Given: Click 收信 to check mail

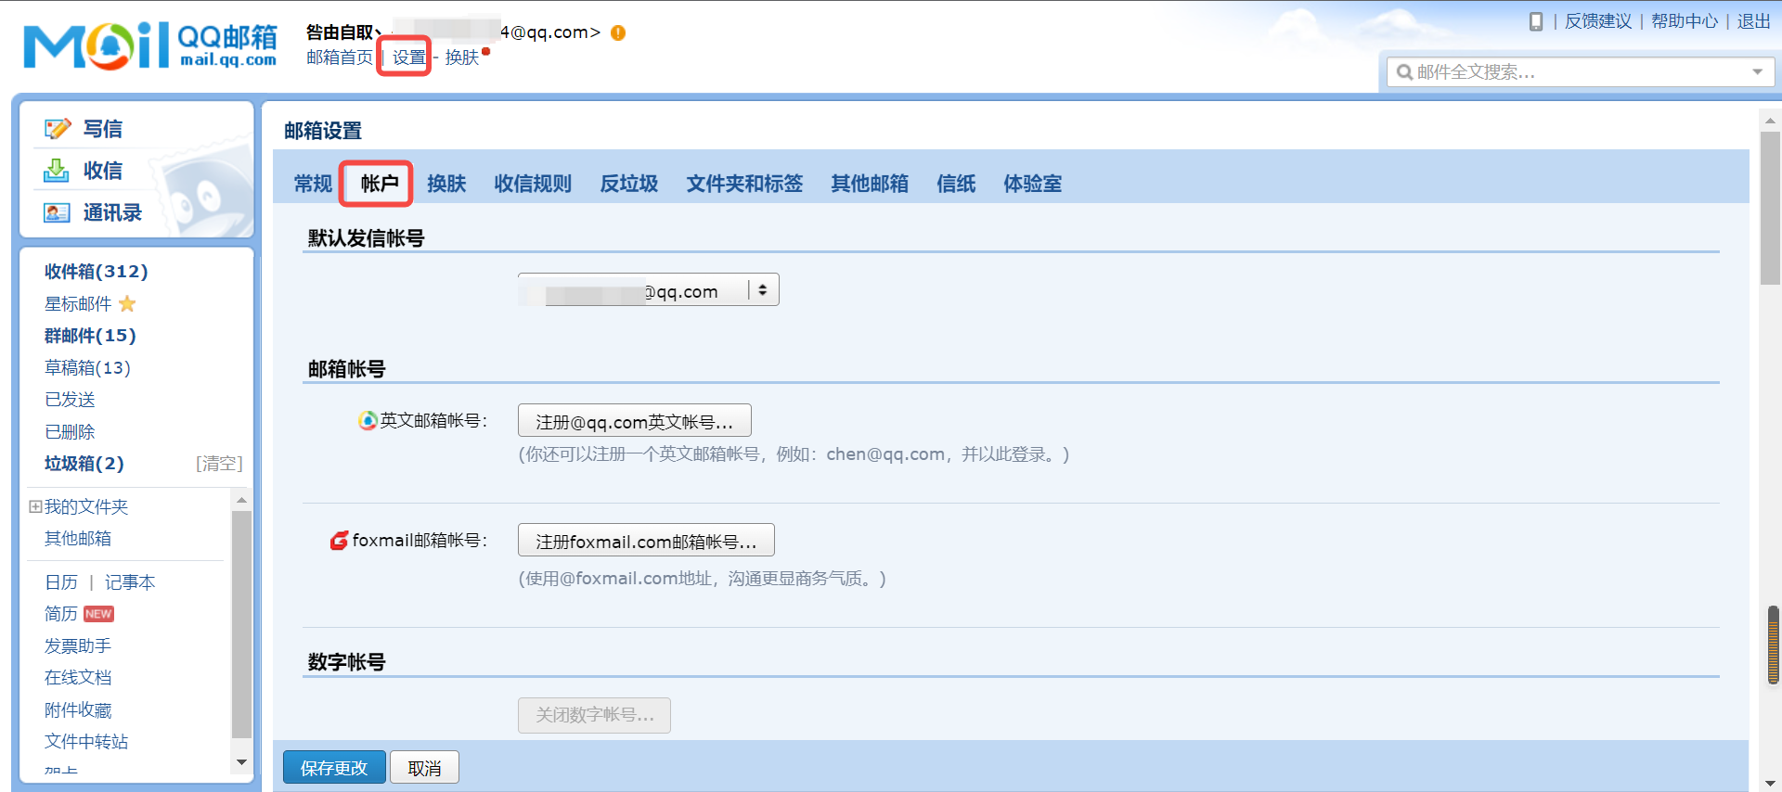Looking at the screenshot, I should (x=103, y=171).
